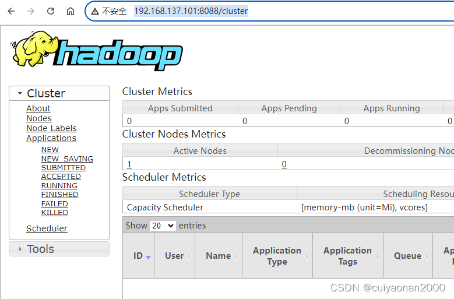454x299 pixels.
Task: Open the Show entries count dropdown
Action: click(163, 226)
